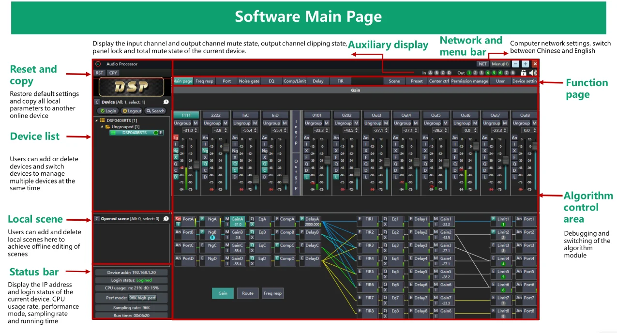Click the Search devices magnifier button
This screenshot has height=333, width=617.
pyautogui.click(x=155, y=111)
